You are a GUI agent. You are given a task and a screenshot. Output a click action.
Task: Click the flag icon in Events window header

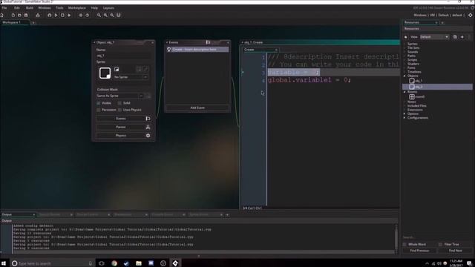pos(208,42)
